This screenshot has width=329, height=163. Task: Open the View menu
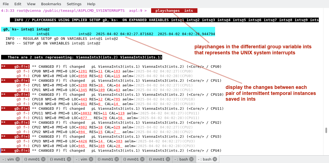pyautogui.click(x=31, y=4)
